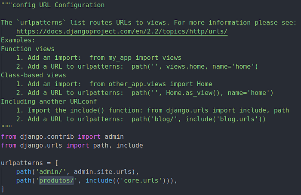Viewport: 301px width, 195px height.
Task: Click the 'Examples:' docstring line
Action: [18, 40]
